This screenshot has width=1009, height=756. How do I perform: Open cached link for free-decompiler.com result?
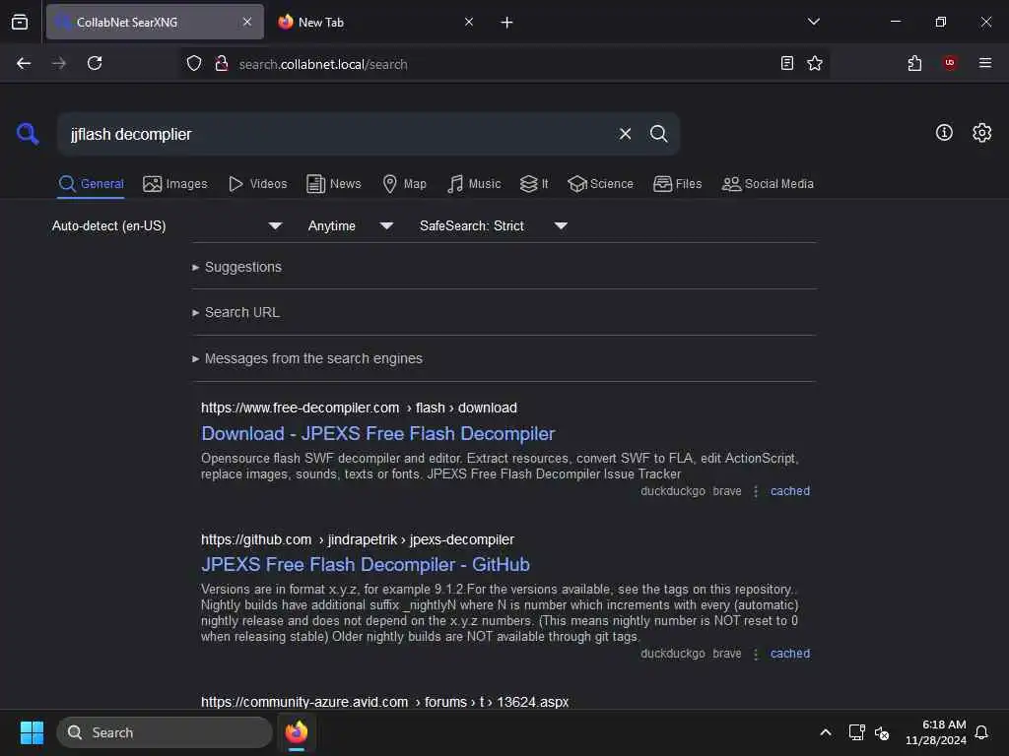[x=789, y=491]
